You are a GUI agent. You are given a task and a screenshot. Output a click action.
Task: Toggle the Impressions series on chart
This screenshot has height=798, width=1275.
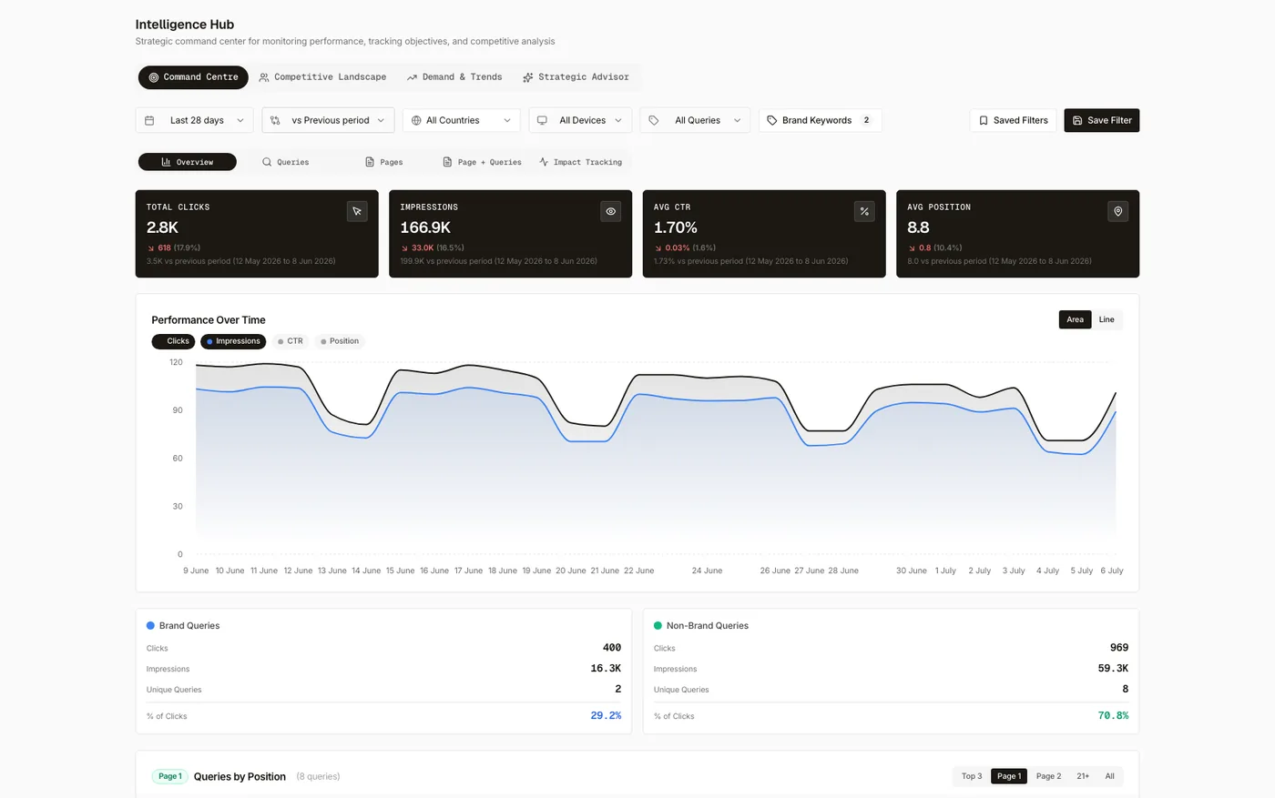(x=233, y=341)
